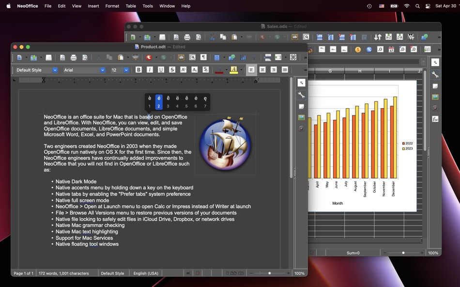This screenshot has width=460, height=287.
Task: Click the Insert Chart icon in Writer toolbar
Action: point(243,57)
